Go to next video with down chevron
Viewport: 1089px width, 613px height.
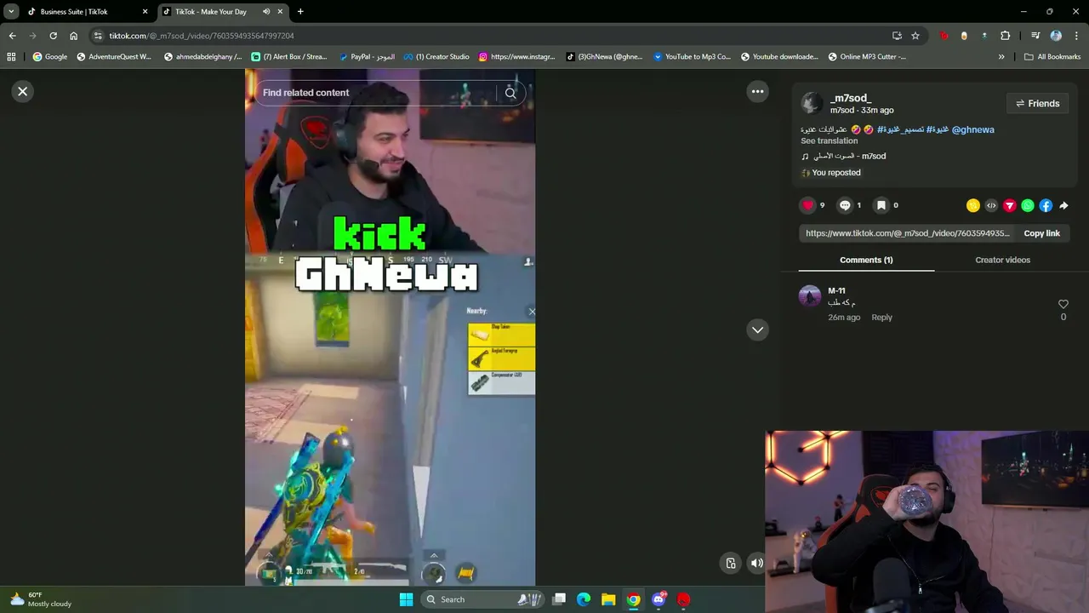click(757, 329)
